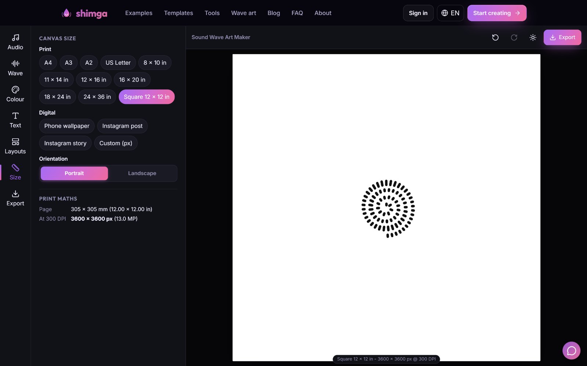The width and height of the screenshot is (587, 366).
Task: Open the Layouts sidebar panel
Action: coord(15,146)
